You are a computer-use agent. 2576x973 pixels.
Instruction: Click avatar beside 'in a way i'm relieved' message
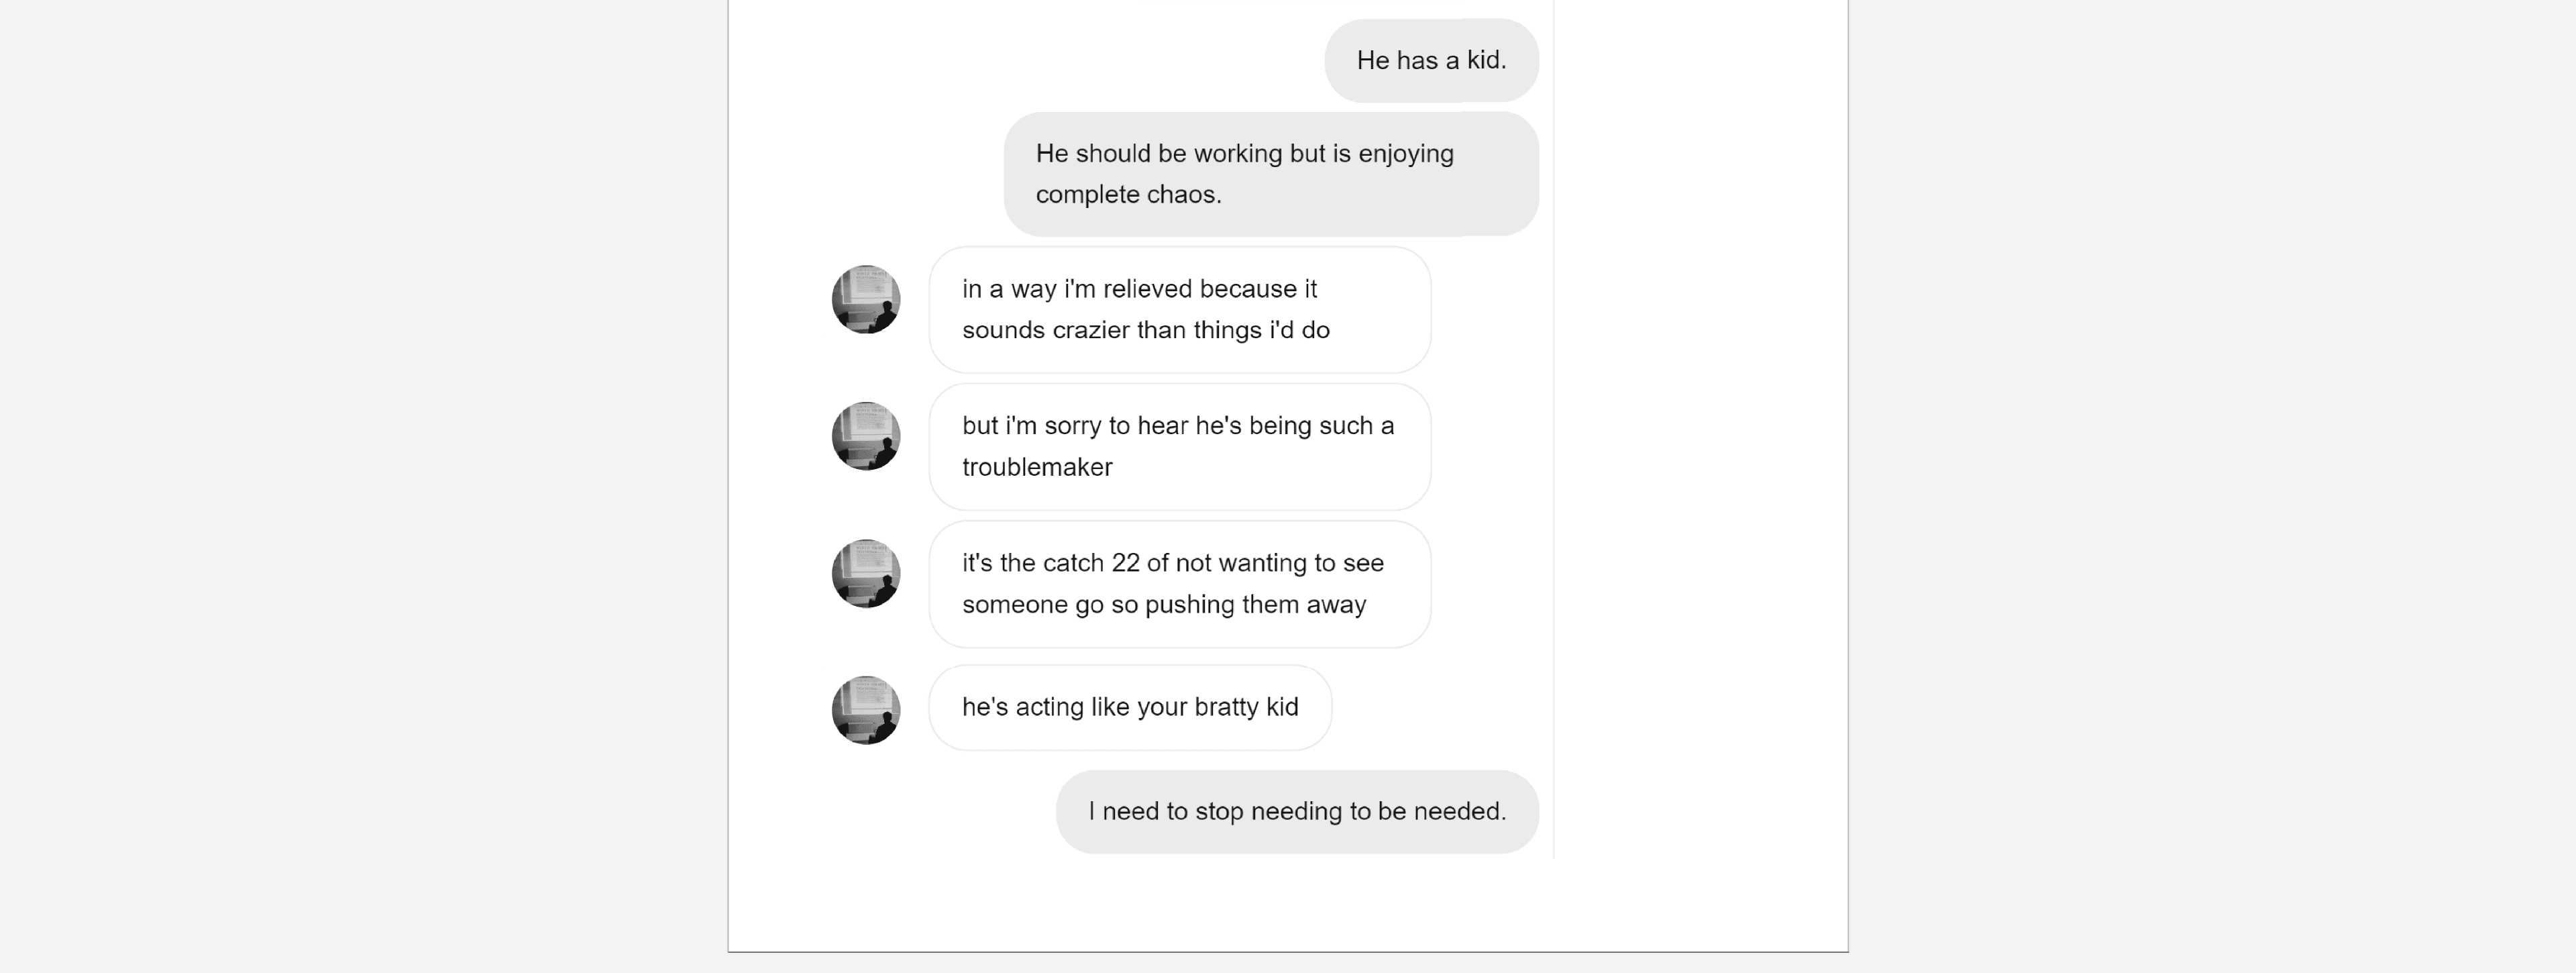(866, 299)
